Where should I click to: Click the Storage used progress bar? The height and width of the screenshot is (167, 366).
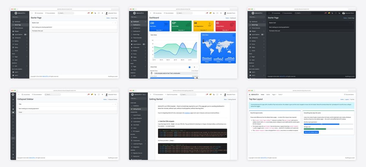pos(328,129)
